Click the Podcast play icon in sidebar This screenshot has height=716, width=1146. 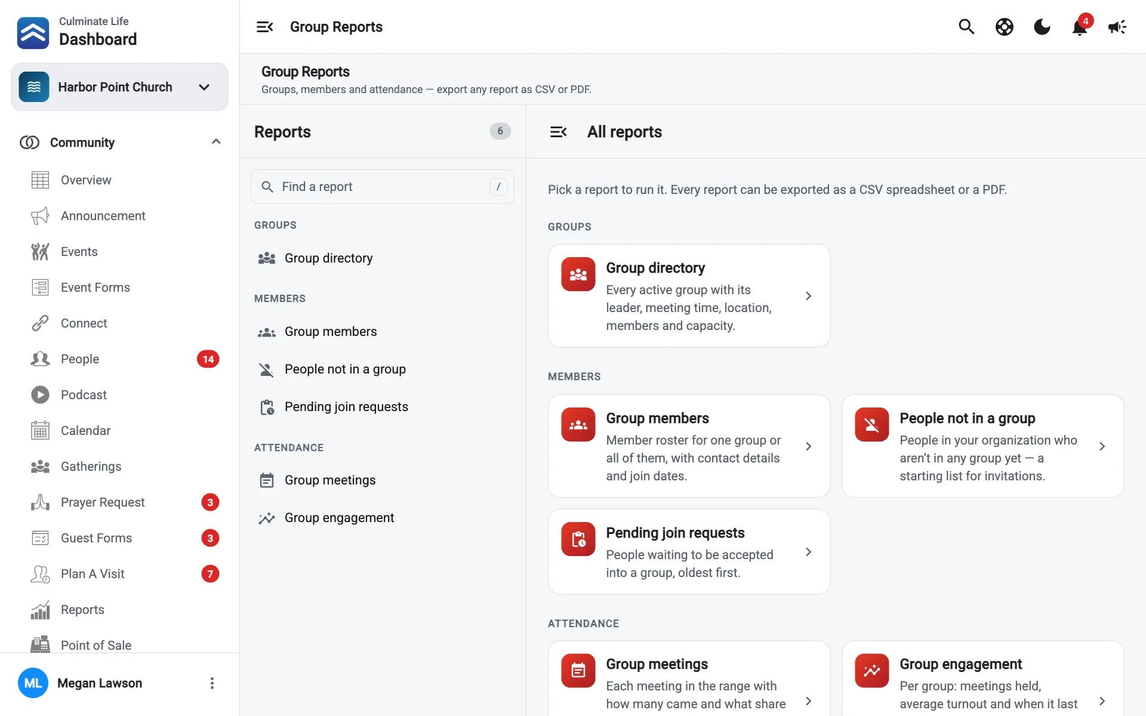pyautogui.click(x=40, y=395)
